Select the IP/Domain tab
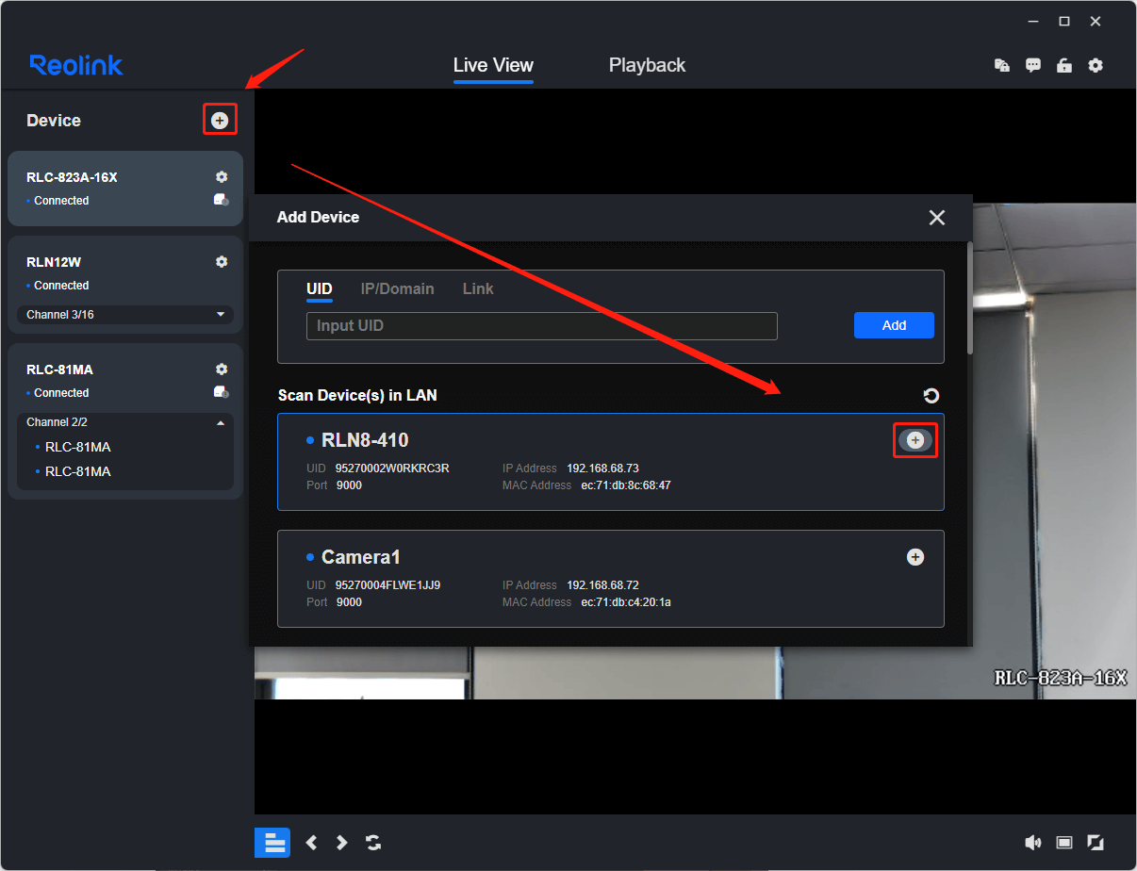Screen dimensions: 1137x871 [397, 288]
